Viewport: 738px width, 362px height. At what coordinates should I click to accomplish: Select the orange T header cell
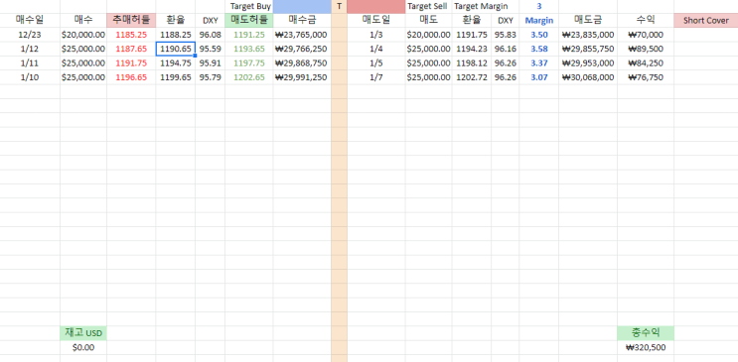click(x=339, y=7)
